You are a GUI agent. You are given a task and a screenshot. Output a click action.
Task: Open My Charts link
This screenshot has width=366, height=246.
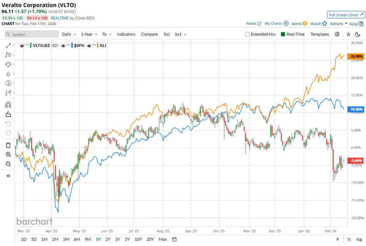pyautogui.click(x=273, y=23)
